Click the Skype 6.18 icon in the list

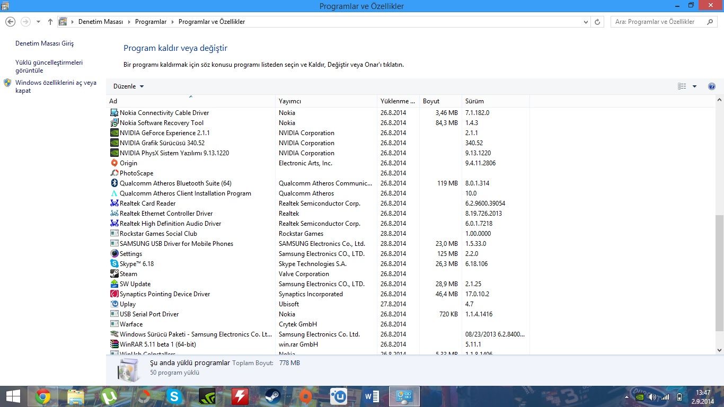(x=114, y=264)
